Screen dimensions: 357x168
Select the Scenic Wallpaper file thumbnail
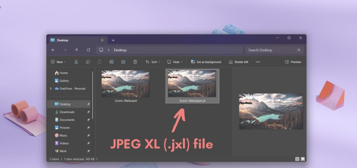(125, 84)
